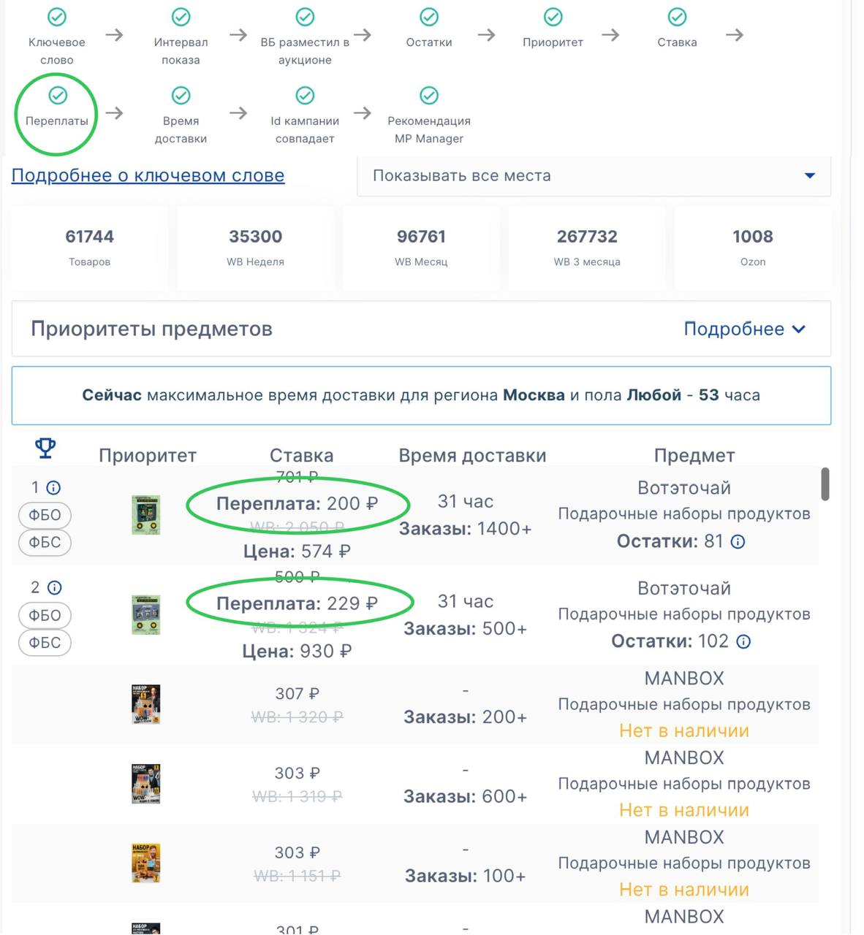Open the Подробнее о ключевом слове link
This screenshot has width=864, height=935.
tap(148, 176)
